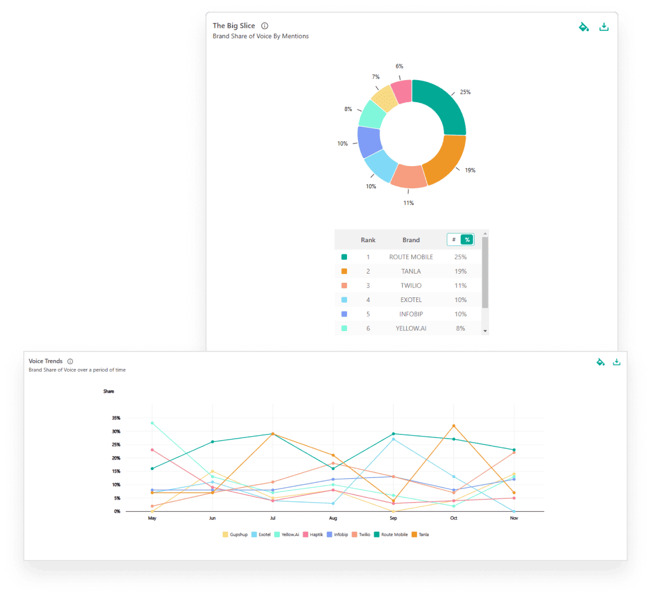This screenshot has height=596, width=651.
Task: Select ROUTE MOBILE row in table
Action: [x=408, y=257]
